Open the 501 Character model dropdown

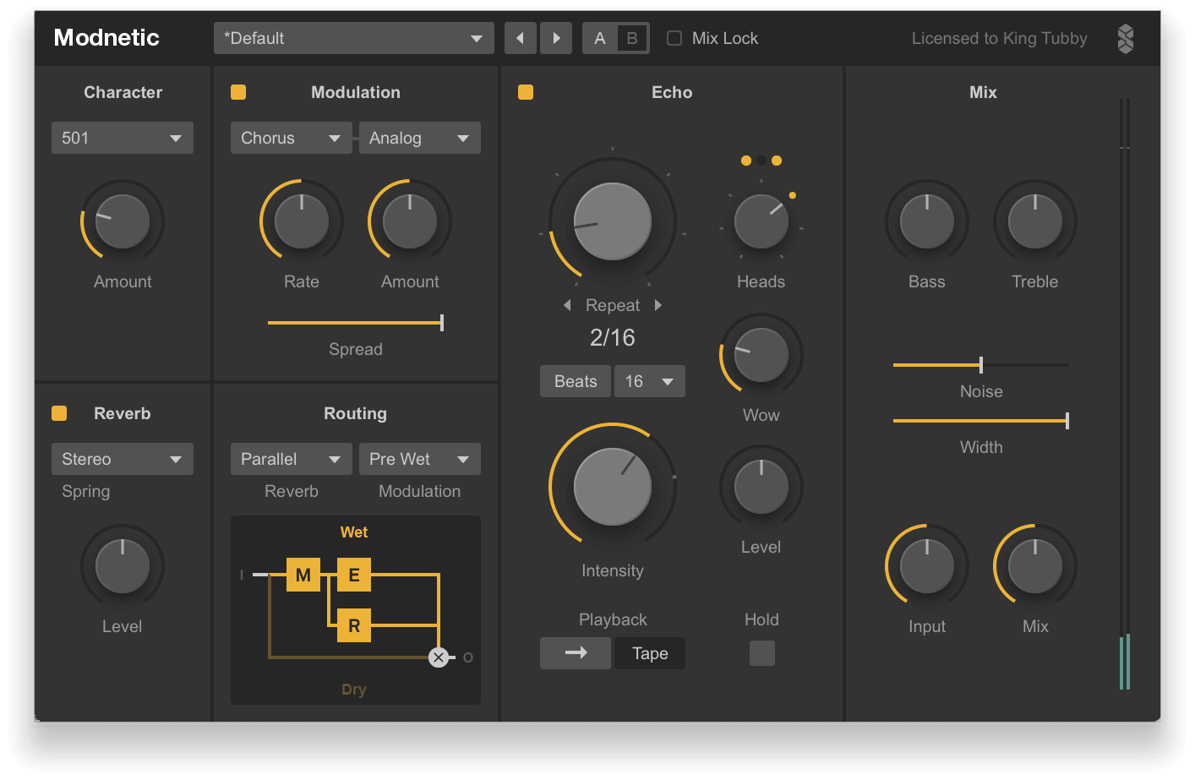click(x=122, y=137)
